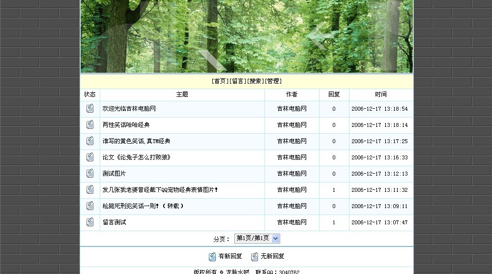Open [搜索] in navigation bar

[x=256, y=81]
